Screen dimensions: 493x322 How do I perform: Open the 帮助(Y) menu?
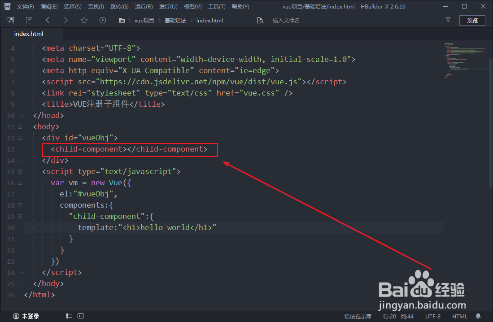pos(240,7)
